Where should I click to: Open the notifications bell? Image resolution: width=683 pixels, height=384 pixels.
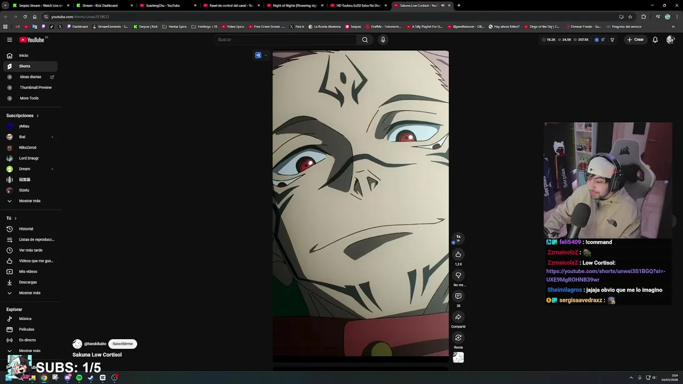[655, 39]
